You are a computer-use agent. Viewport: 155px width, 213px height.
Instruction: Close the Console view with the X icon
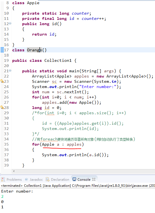click(x=94, y=179)
